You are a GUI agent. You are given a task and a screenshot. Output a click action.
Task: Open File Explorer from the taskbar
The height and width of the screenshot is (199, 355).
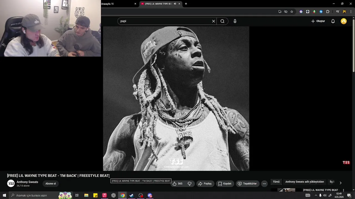tap(86, 195)
